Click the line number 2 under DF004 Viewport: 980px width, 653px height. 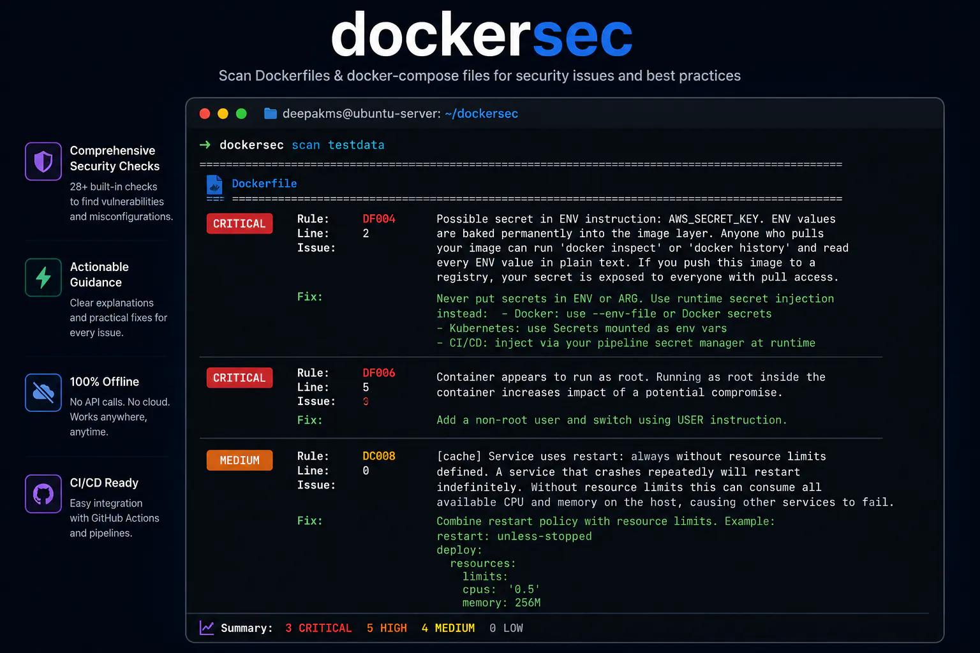(x=366, y=233)
